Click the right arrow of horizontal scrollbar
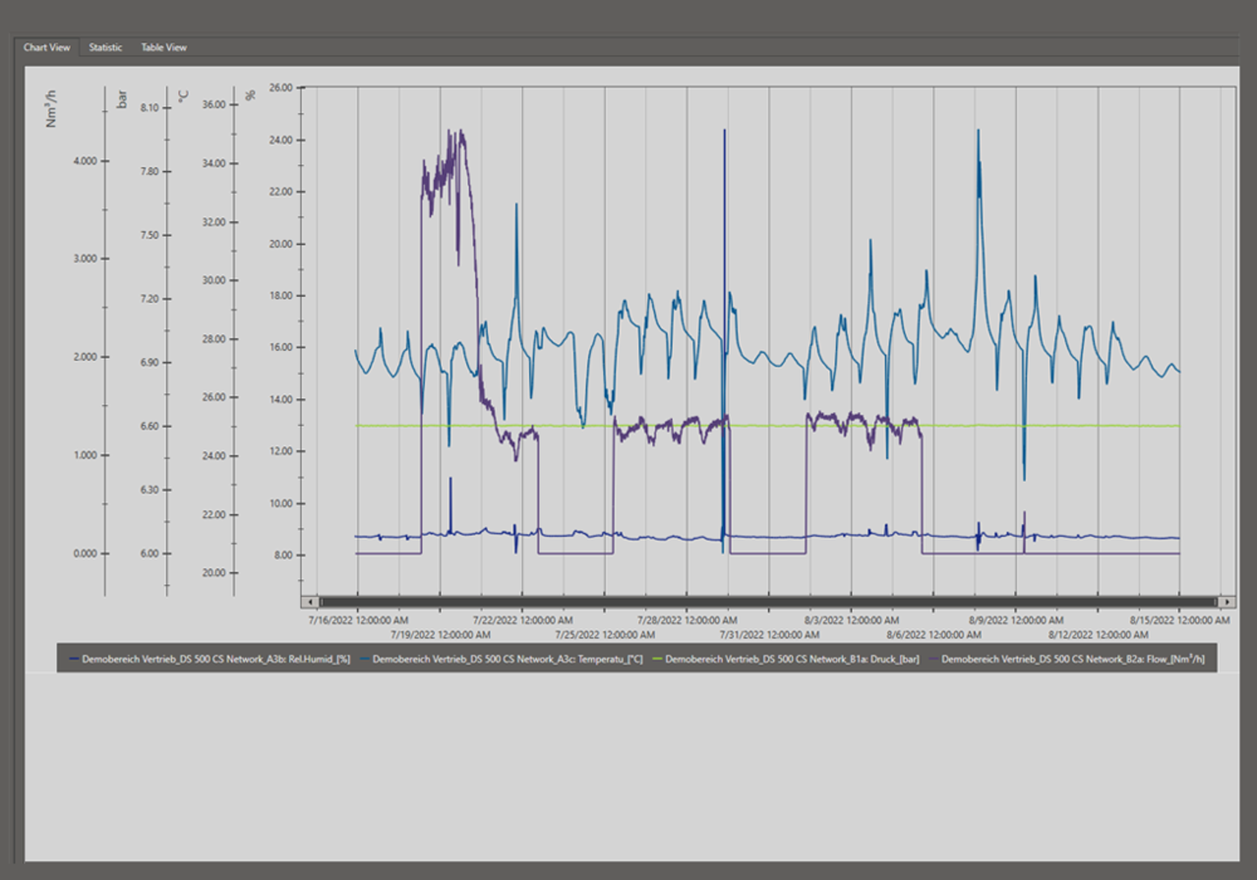Viewport: 1257px width, 880px height. click(x=1227, y=602)
